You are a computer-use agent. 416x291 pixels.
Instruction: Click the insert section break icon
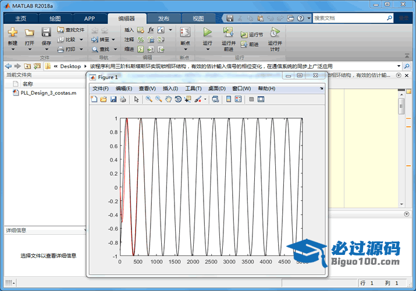141,30
